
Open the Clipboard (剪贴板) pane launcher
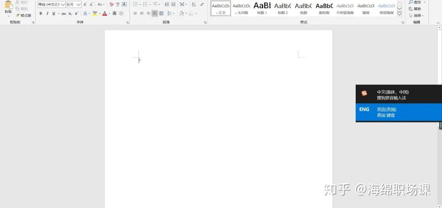click(33, 22)
